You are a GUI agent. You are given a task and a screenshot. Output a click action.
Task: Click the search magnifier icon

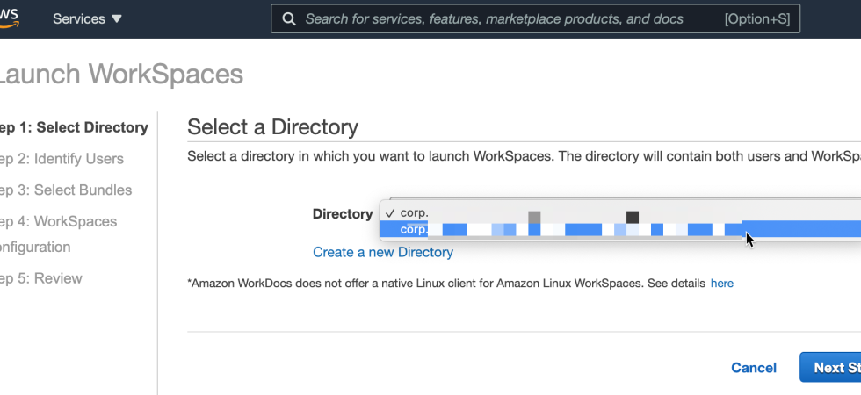point(289,19)
